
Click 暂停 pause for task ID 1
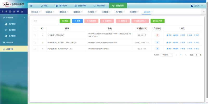click(183, 35)
